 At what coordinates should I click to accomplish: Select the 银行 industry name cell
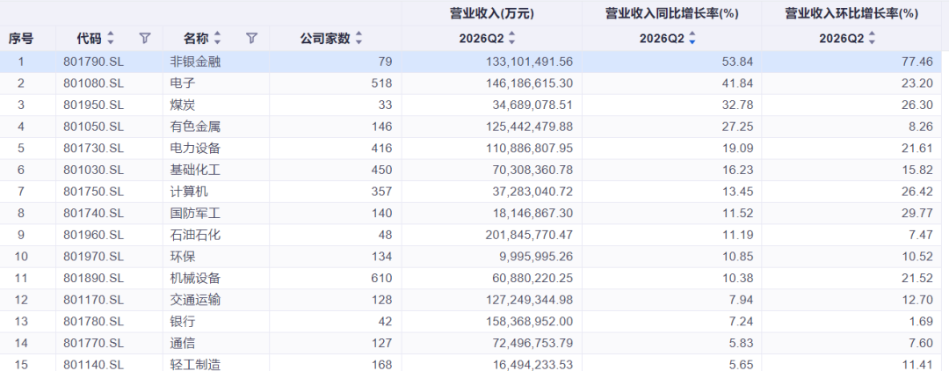(183, 321)
